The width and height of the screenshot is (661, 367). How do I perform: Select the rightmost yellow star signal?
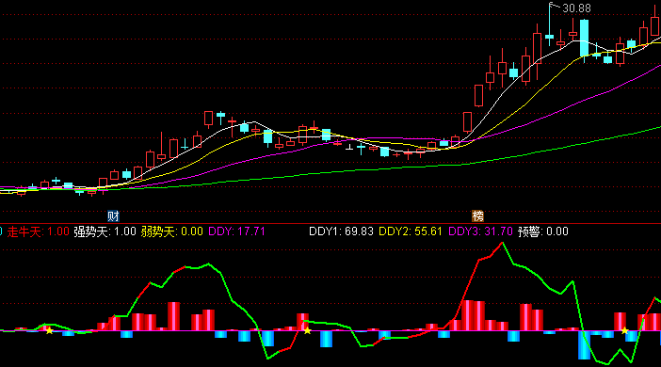624,330
